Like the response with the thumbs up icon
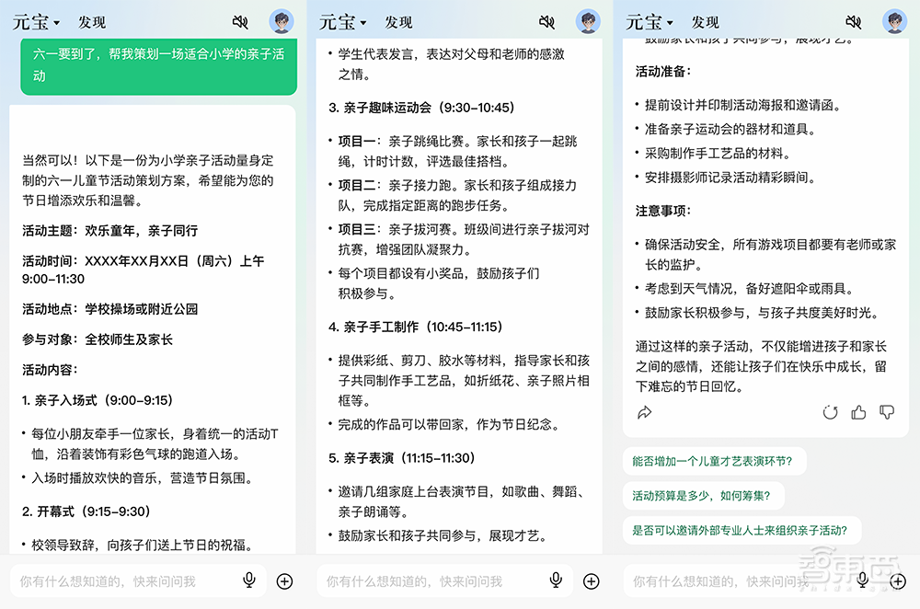 (x=857, y=414)
